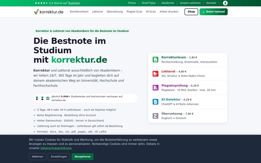Open cookie Einstellungen
Screen dimensions: 261x163
coord(59,157)
